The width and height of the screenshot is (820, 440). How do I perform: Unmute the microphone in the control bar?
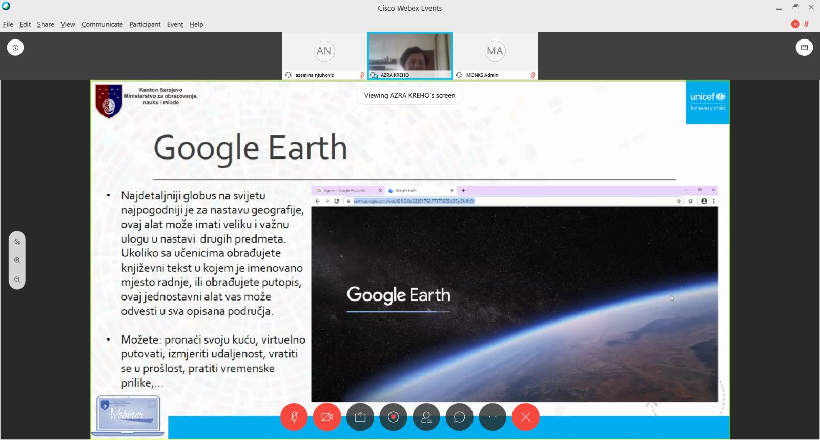[x=294, y=417]
